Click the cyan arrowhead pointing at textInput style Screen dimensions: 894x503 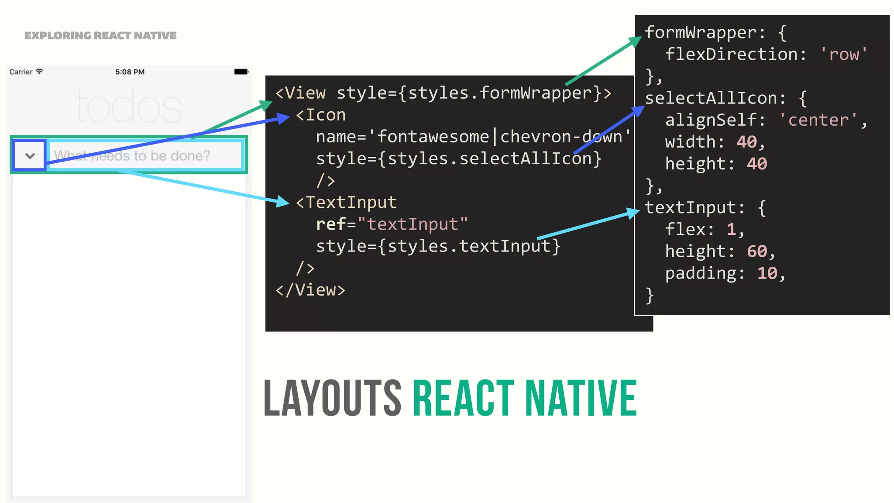(x=632, y=213)
